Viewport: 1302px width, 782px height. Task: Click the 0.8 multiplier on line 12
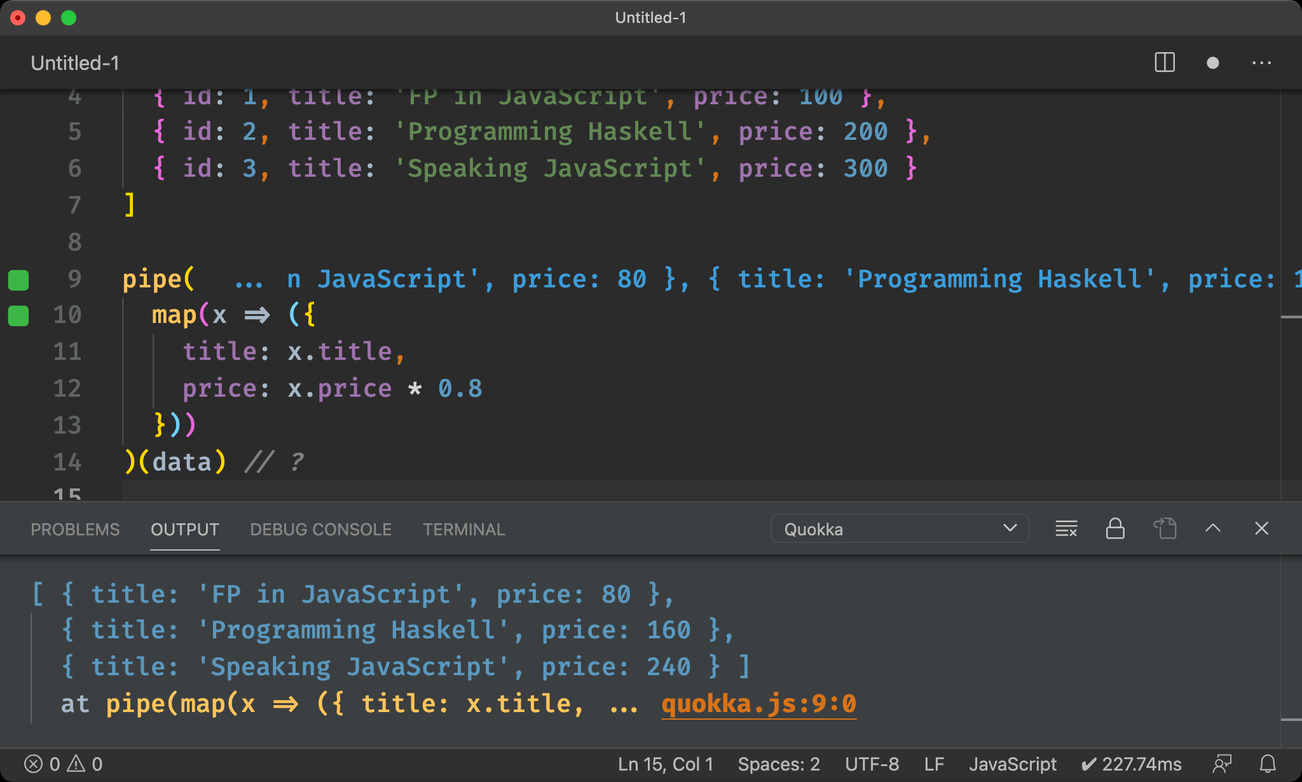click(460, 388)
